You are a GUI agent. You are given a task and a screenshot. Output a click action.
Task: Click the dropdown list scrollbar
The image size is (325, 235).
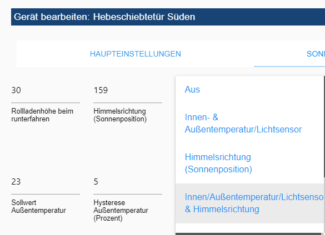[324, 126]
